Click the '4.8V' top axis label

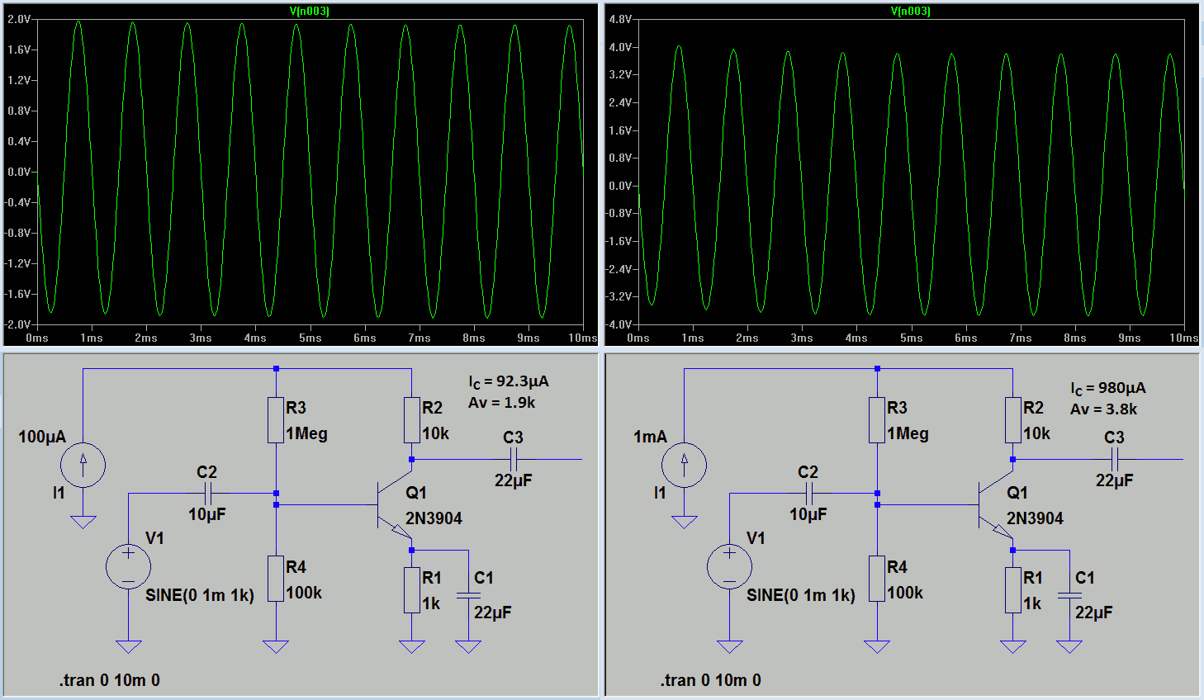[x=620, y=19]
